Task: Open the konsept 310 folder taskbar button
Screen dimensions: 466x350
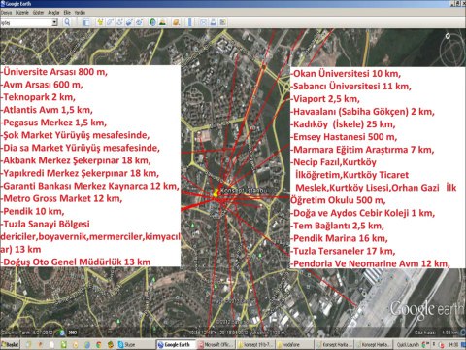Action: tap(254, 344)
